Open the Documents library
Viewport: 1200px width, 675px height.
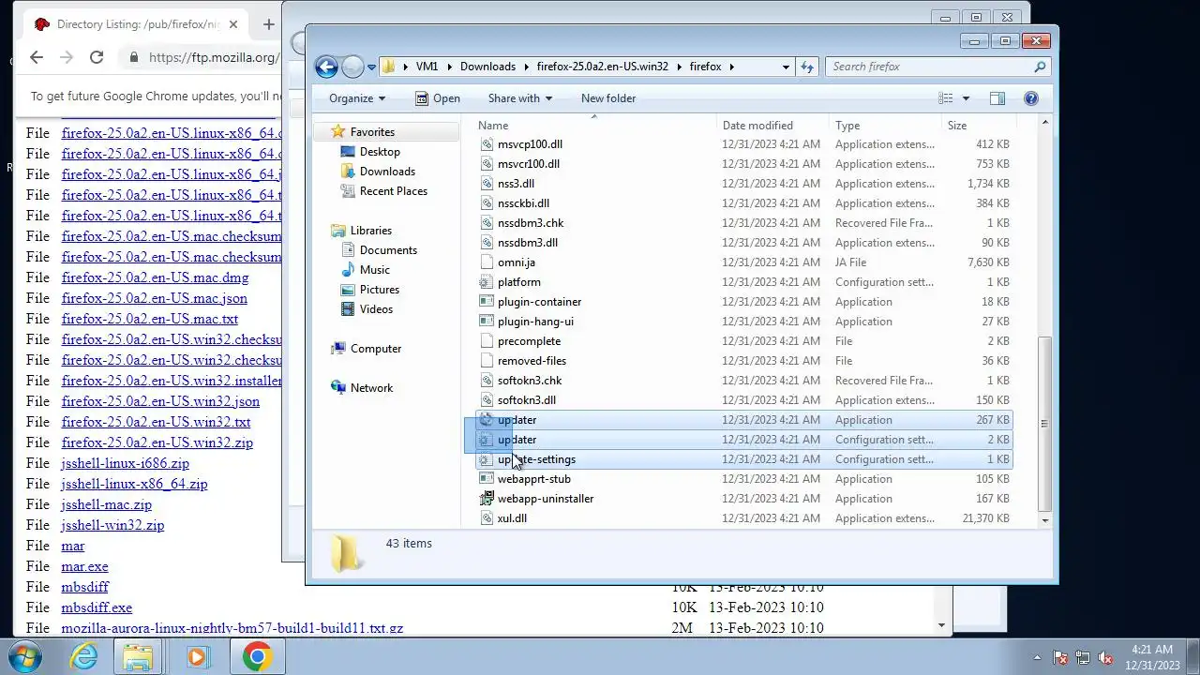pos(388,250)
